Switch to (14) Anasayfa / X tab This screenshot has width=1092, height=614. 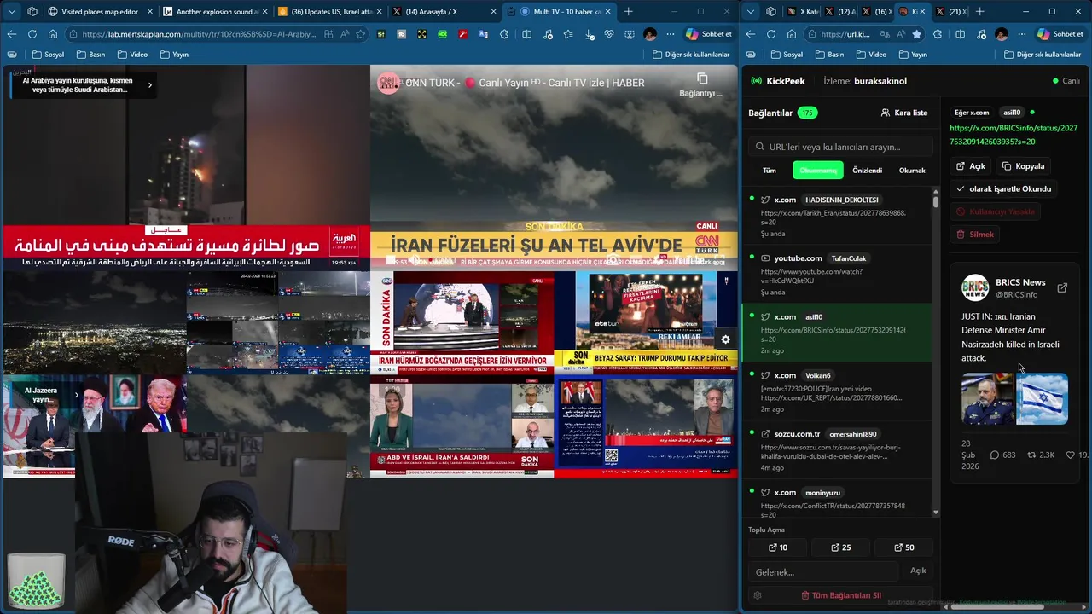click(x=444, y=12)
